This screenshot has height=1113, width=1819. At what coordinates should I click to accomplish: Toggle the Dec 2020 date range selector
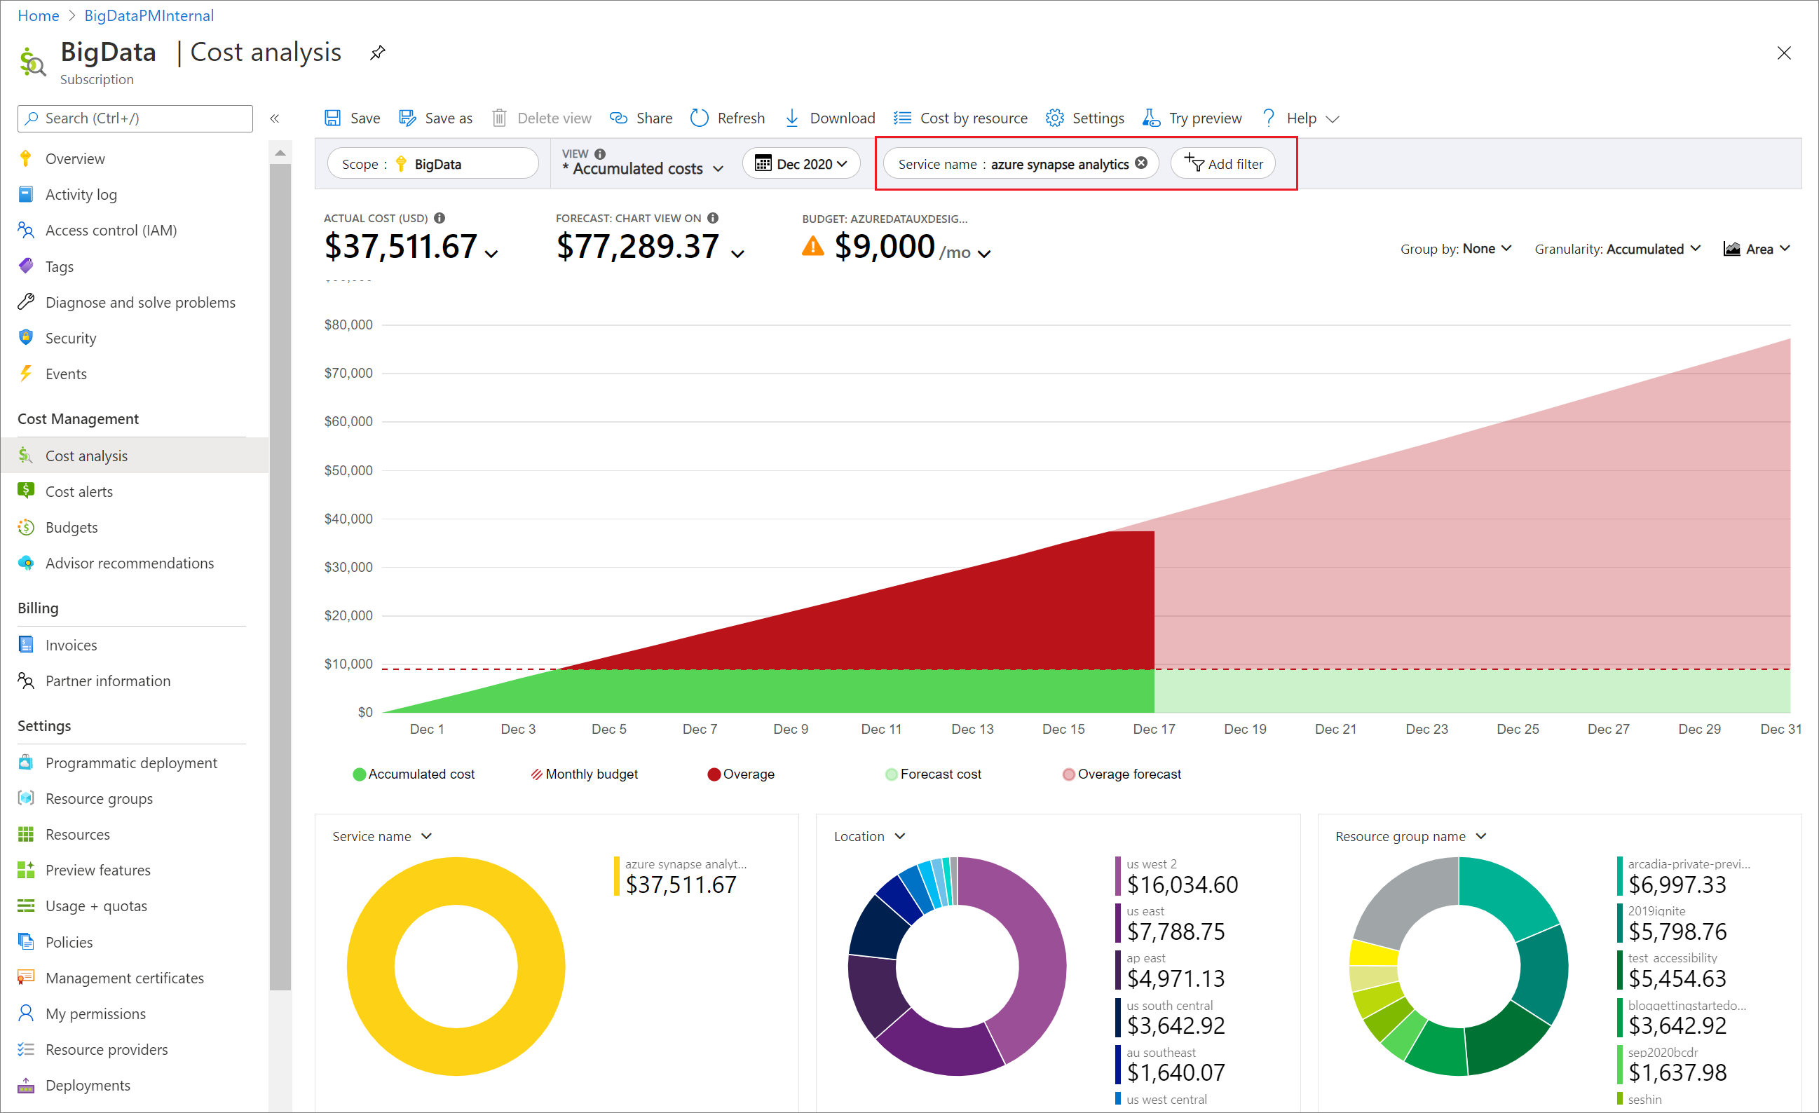(x=802, y=163)
